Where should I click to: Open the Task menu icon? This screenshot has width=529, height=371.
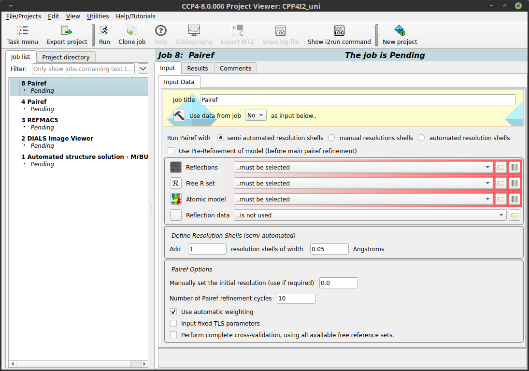pyautogui.click(x=23, y=31)
